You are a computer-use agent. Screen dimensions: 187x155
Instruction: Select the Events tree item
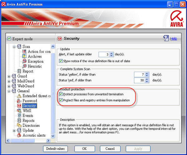click(x=28, y=116)
